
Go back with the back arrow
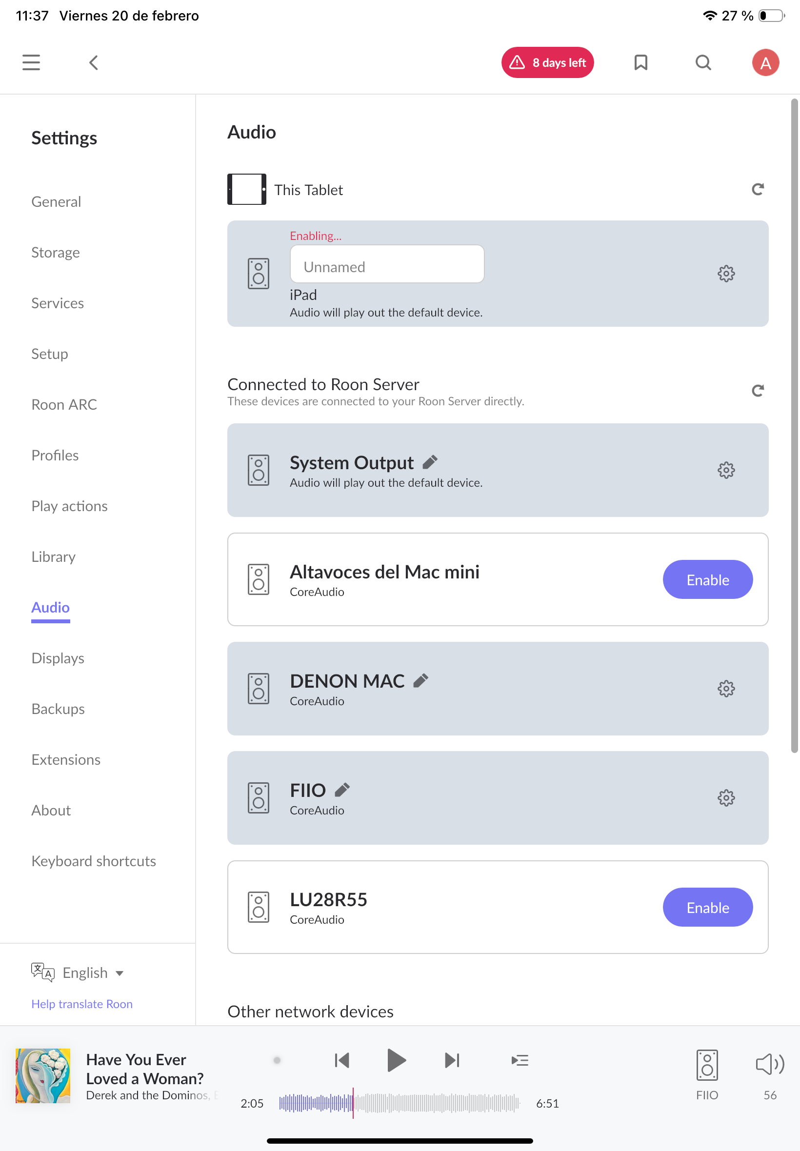(x=93, y=62)
